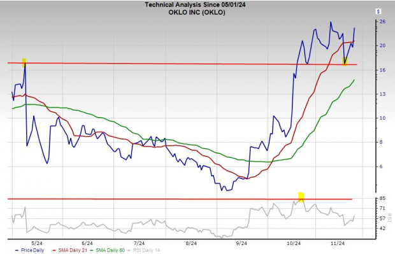Click the 8/24 date label on the x-axis

191,243
